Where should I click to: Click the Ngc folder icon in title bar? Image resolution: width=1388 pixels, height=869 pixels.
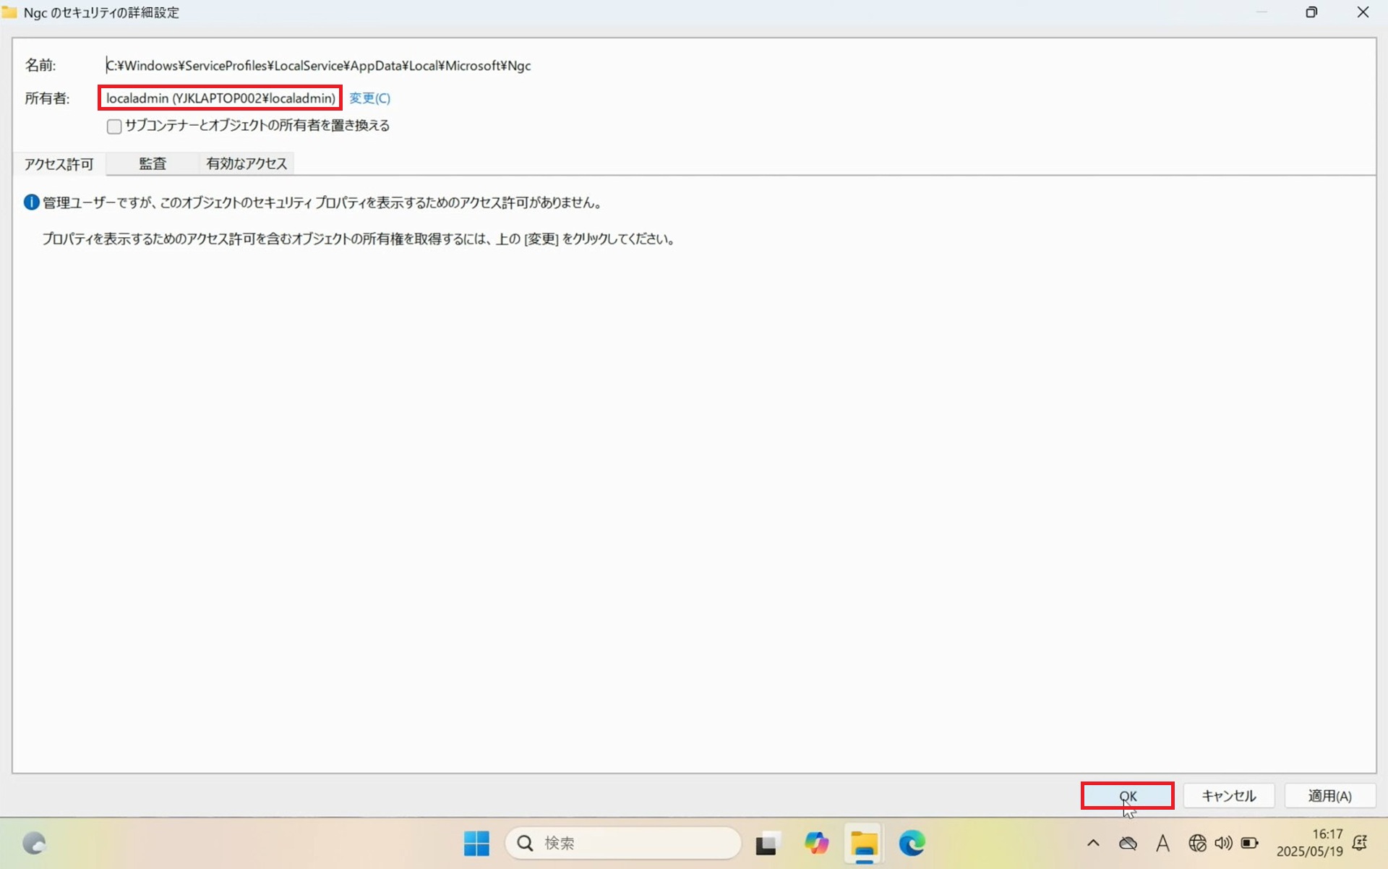coord(9,12)
